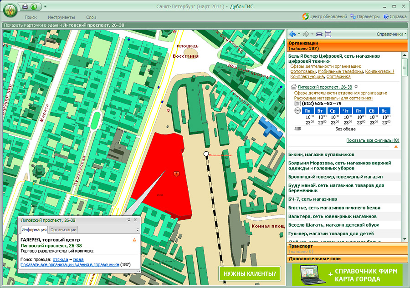
Task: Click the Пн day cell in the schedule
Action: (307, 111)
